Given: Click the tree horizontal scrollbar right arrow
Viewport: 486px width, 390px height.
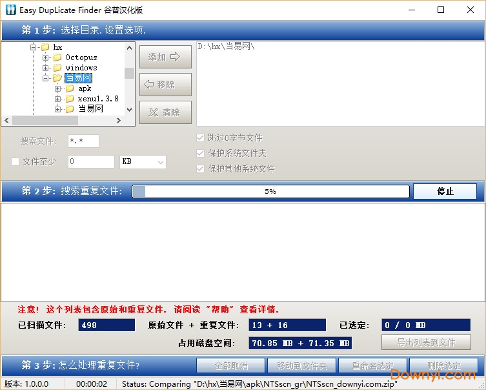Looking at the screenshot, I should pos(118,120).
